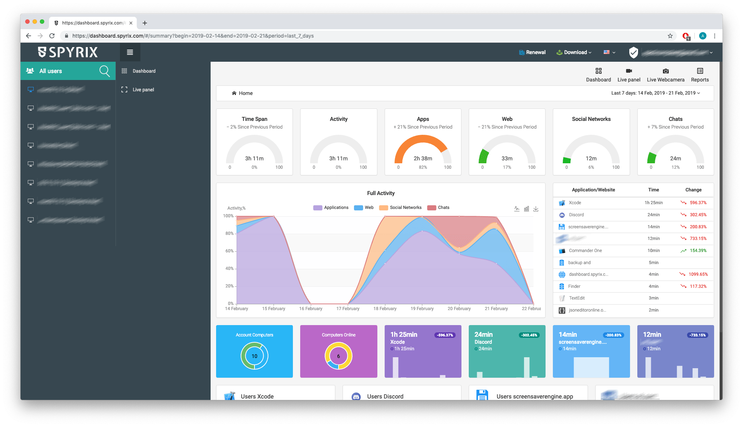Click the Web gauge showing 33m
Image resolution: width=743 pixels, height=427 pixels.
[507, 150]
